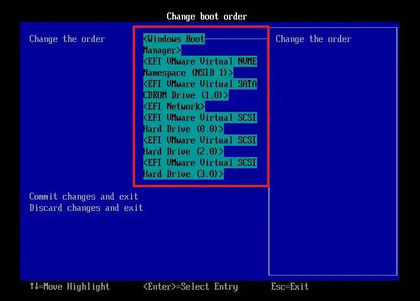Select the EFI Network boot entry
This screenshot has height=301, width=420.
(174, 107)
